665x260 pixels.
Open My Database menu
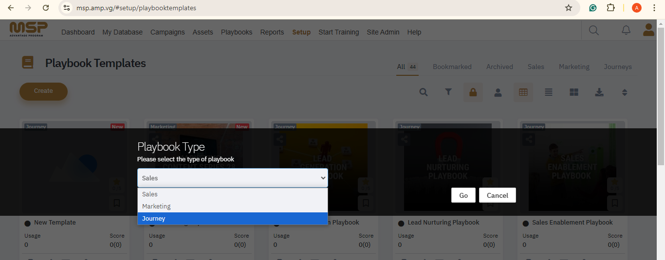(x=123, y=32)
